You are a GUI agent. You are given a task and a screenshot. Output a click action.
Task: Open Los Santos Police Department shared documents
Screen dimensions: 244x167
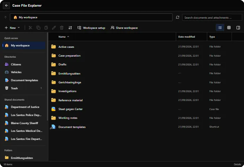point(24,115)
